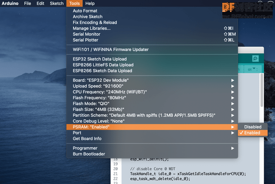Click Get Board Info
This screenshot has width=275, height=184.
click(152, 139)
